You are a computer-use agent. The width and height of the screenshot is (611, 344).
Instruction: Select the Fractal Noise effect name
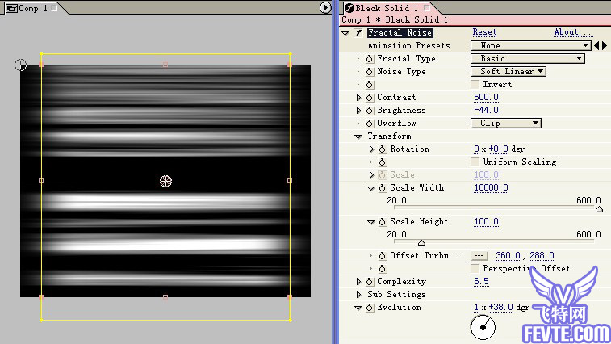(x=400, y=33)
